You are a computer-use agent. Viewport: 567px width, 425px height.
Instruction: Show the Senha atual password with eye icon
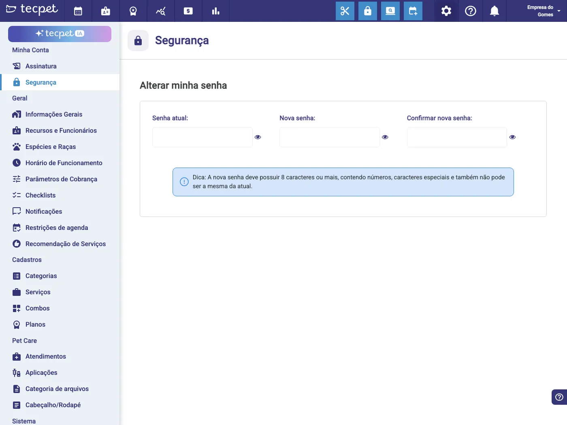[258, 137]
